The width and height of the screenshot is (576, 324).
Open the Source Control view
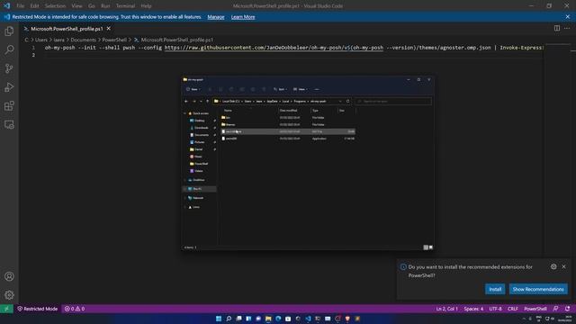click(x=9, y=68)
